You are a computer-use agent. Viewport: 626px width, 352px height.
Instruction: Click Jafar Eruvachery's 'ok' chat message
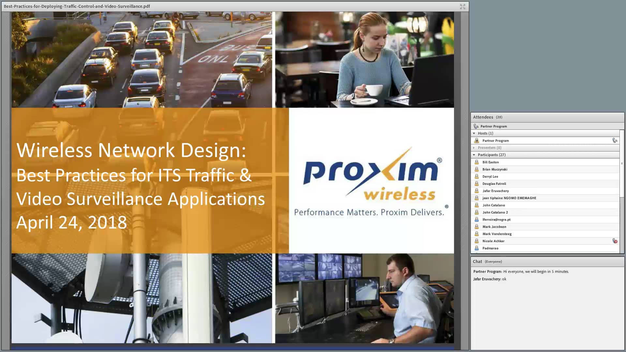tap(490, 279)
